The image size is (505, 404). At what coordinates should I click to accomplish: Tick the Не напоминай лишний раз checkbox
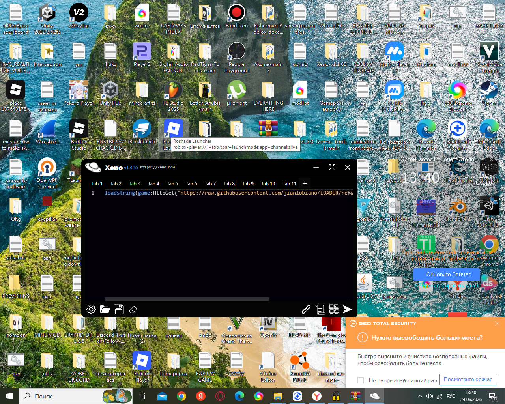pos(361,380)
